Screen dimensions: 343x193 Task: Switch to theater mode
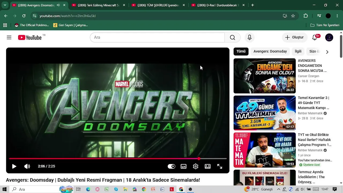pyautogui.click(x=208, y=166)
